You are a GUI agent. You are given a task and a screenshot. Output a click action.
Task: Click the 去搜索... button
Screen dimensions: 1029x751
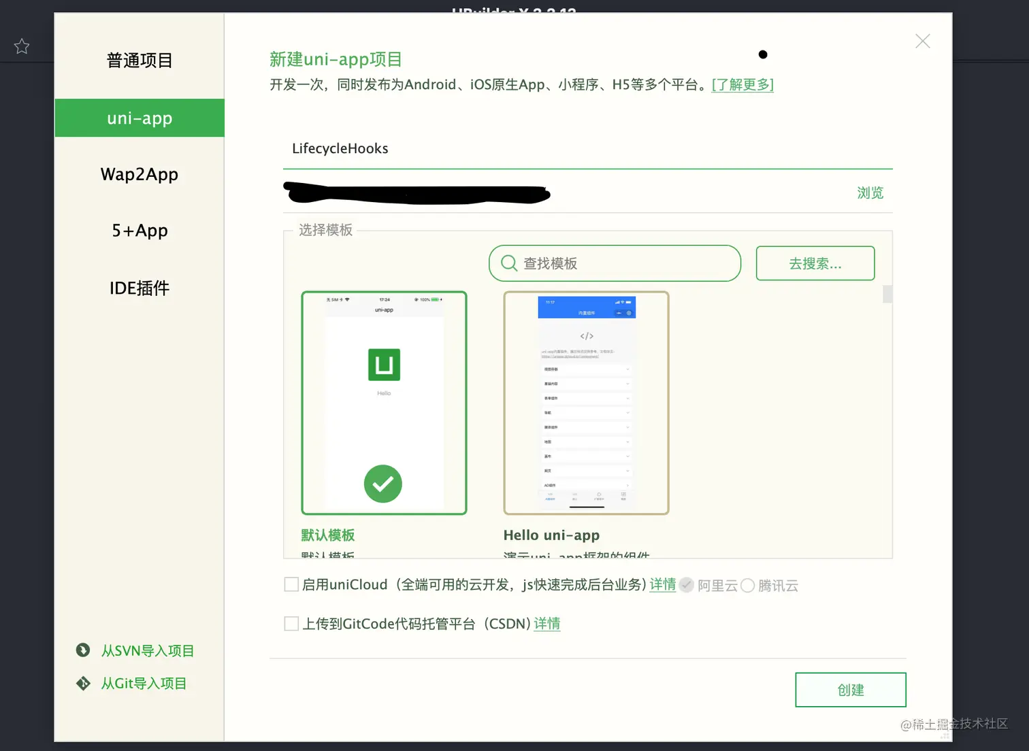coord(815,263)
